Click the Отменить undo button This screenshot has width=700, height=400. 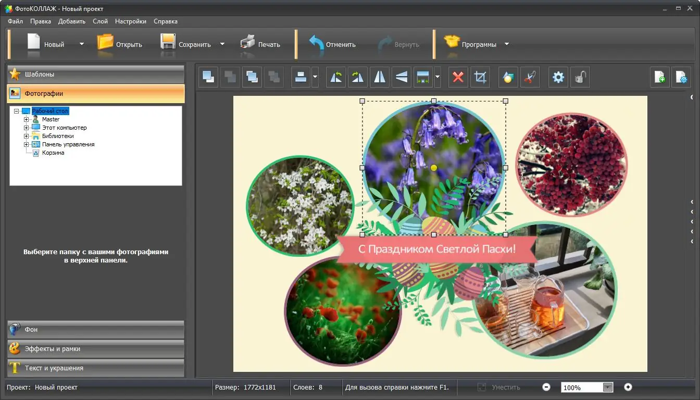[x=332, y=44]
